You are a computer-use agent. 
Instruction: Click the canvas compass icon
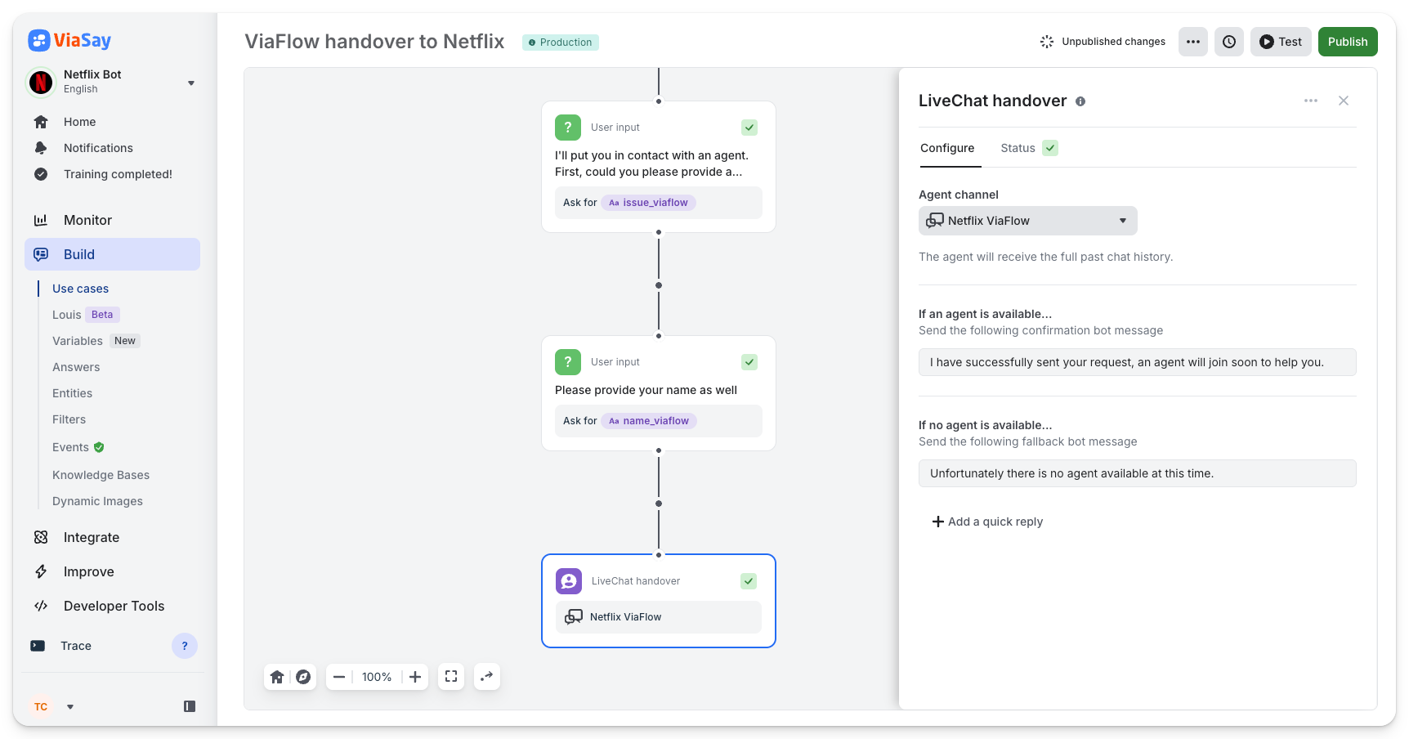tap(303, 677)
